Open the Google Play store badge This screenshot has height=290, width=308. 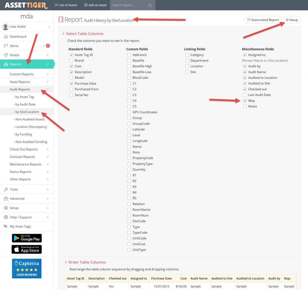pos(27,238)
